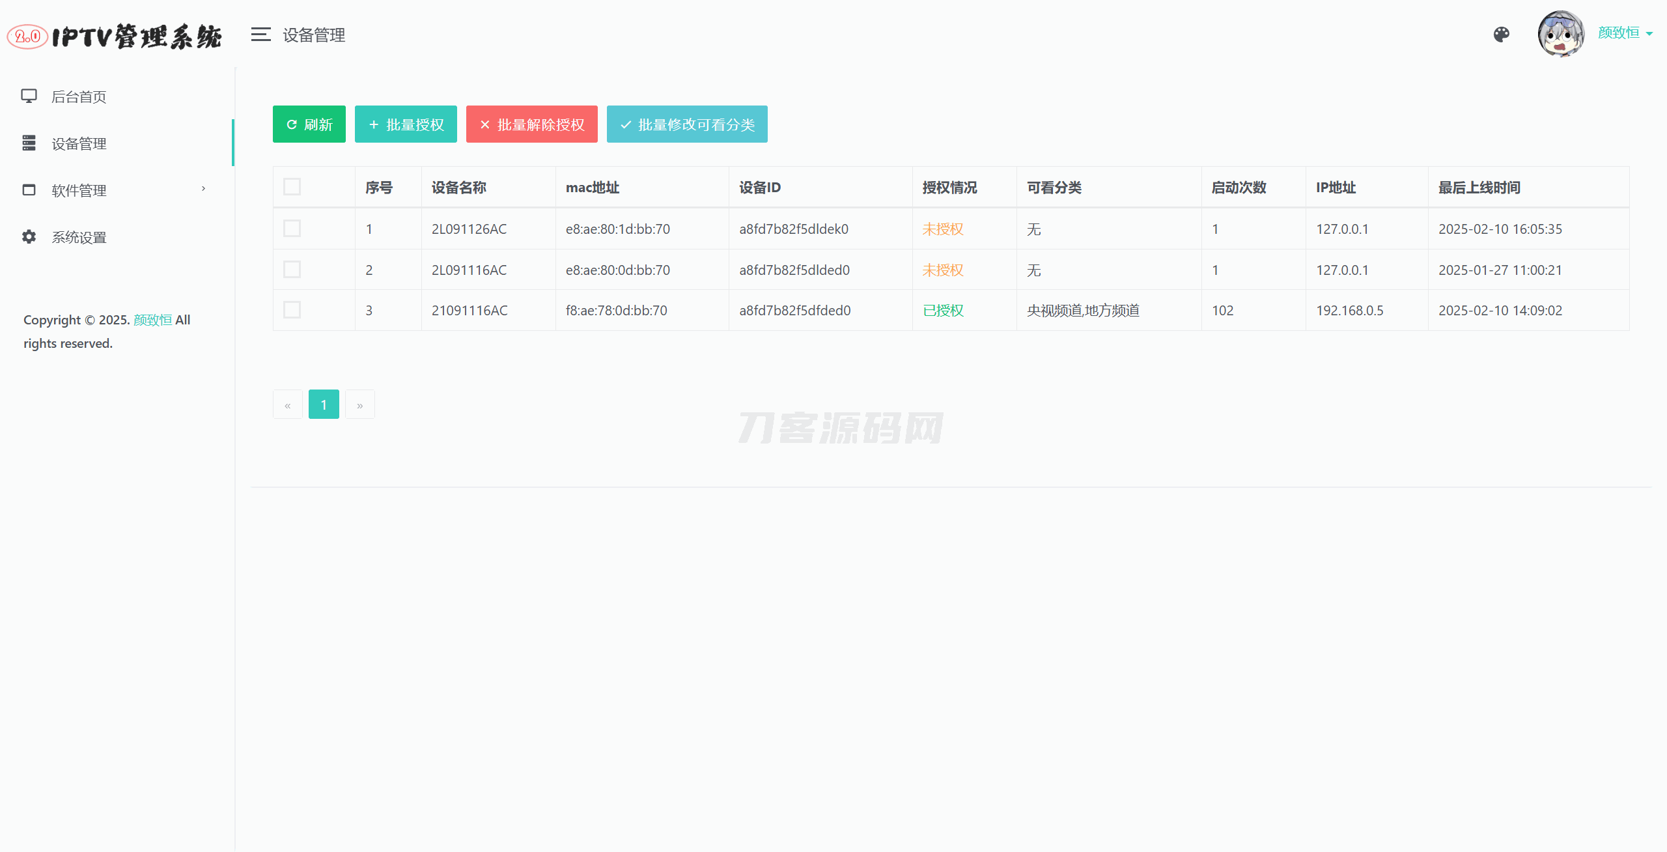Click the 批量解除授权 button
This screenshot has width=1667, height=852.
[x=531, y=124]
